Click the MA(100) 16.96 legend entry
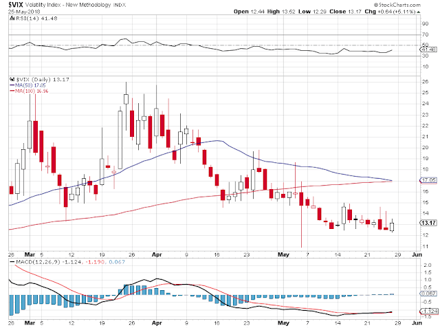The width and height of the screenshot is (440, 328). [x=29, y=91]
